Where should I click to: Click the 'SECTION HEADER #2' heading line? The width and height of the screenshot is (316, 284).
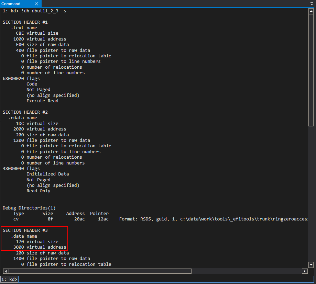pyautogui.click(x=25, y=112)
